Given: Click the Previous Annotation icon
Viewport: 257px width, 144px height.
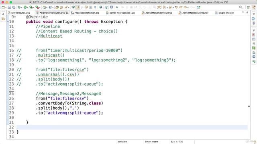Looking at the screenshot, I should click(x=170, y=7).
